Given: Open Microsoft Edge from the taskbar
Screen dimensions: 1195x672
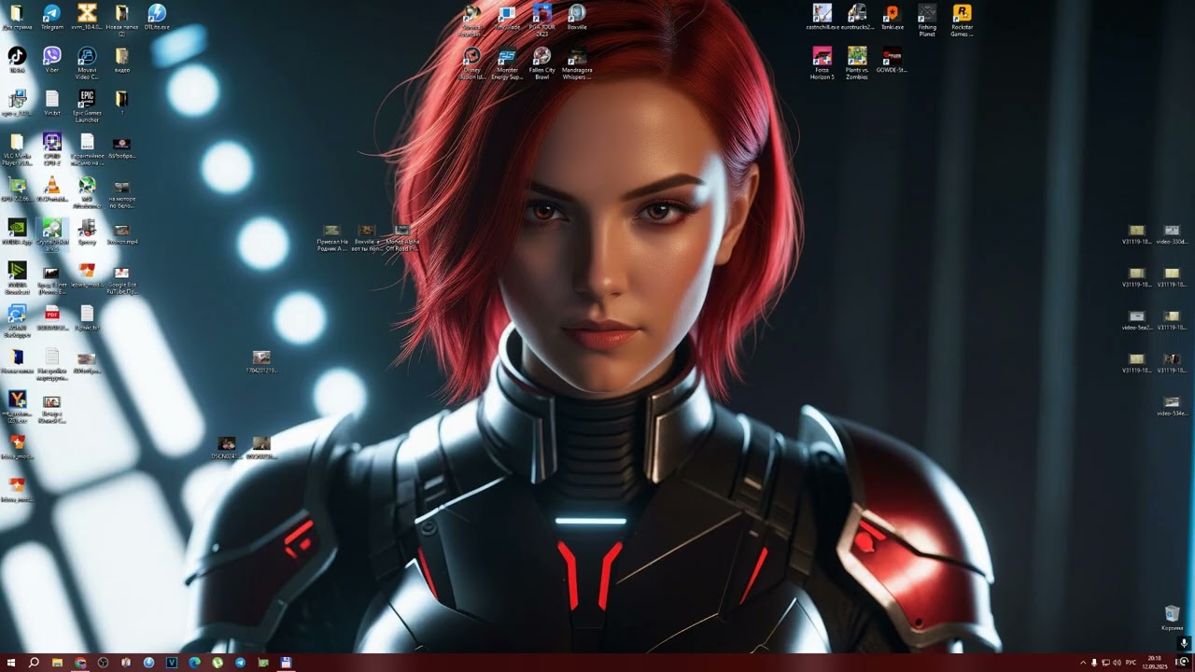Looking at the screenshot, I should point(194,663).
